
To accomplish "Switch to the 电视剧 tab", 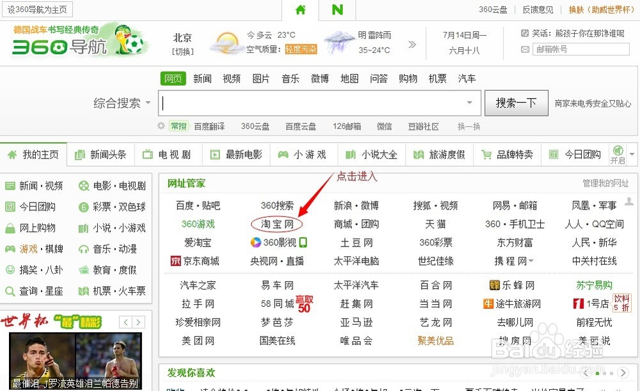I will pyautogui.click(x=168, y=155).
